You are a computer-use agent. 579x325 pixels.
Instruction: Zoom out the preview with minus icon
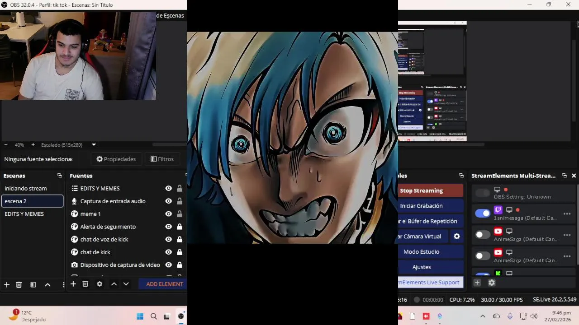coord(6,145)
